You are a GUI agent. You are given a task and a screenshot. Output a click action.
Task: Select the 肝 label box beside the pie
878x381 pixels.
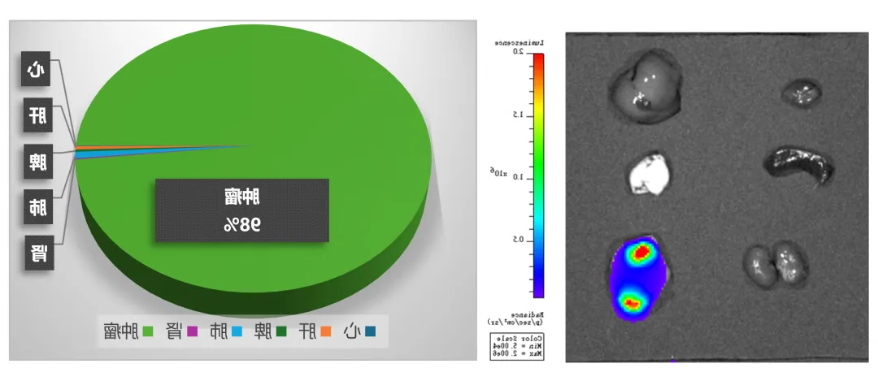pyautogui.click(x=37, y=116)
